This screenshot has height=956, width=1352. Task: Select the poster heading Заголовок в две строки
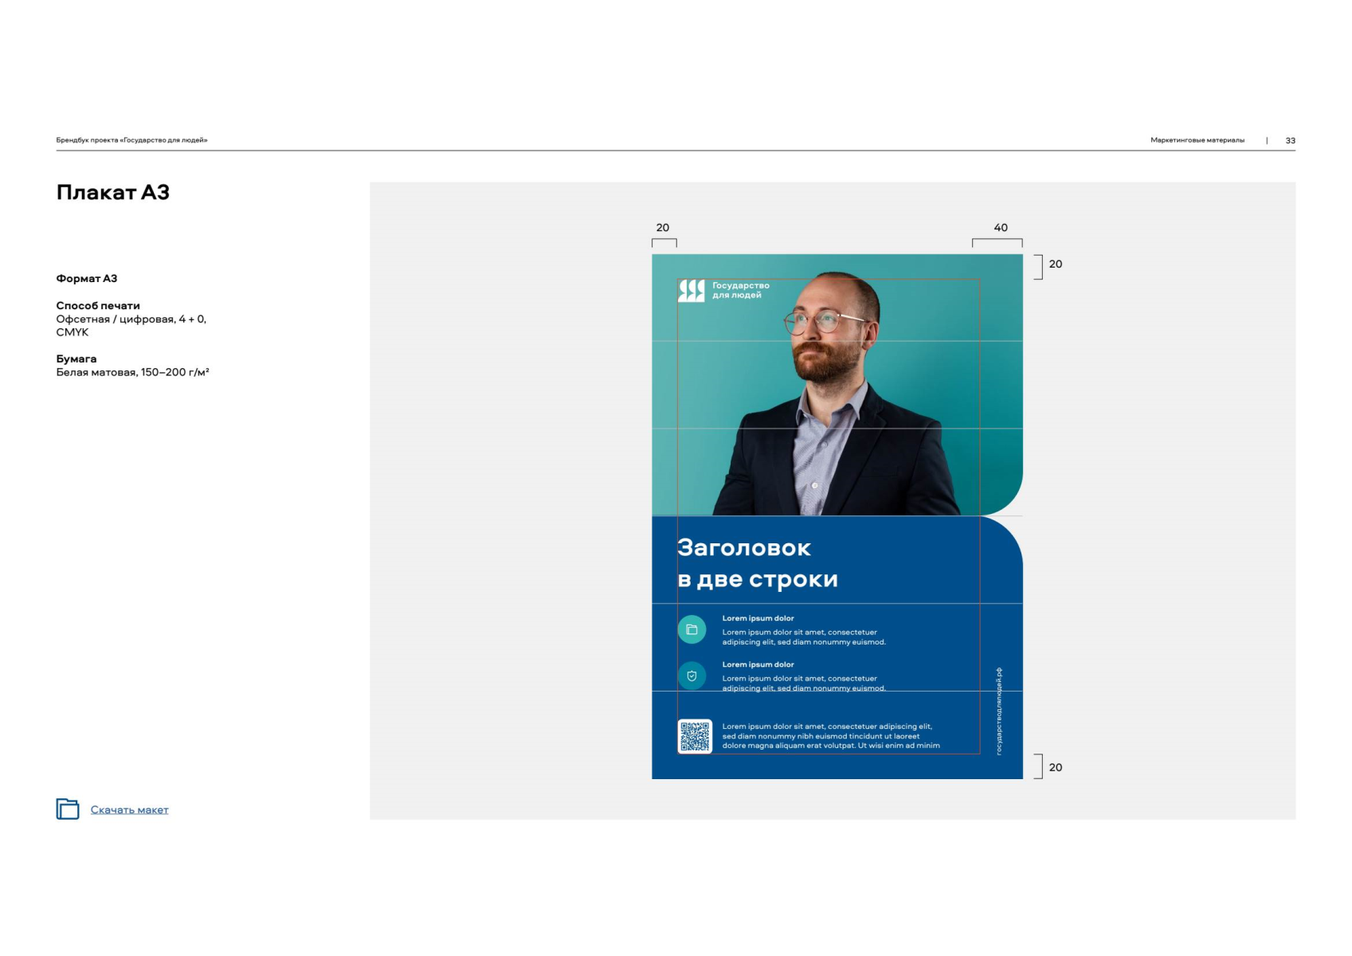tap(757, 563)
